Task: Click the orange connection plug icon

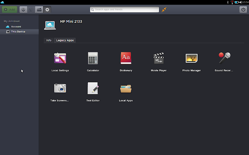Action: [164, 9]
